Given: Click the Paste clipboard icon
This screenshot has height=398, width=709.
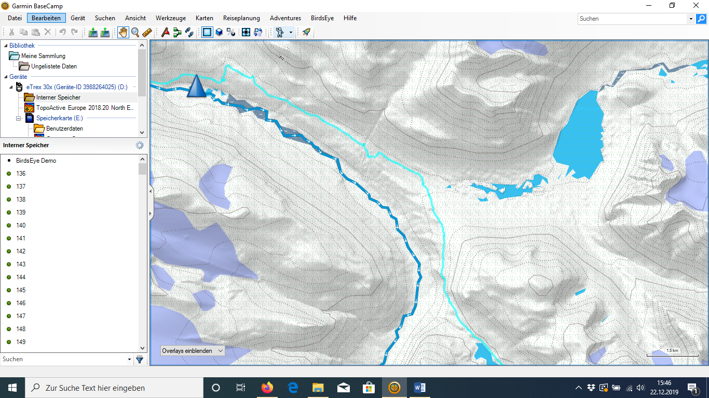Looking at the screenshot, I should tap(35, 32).
